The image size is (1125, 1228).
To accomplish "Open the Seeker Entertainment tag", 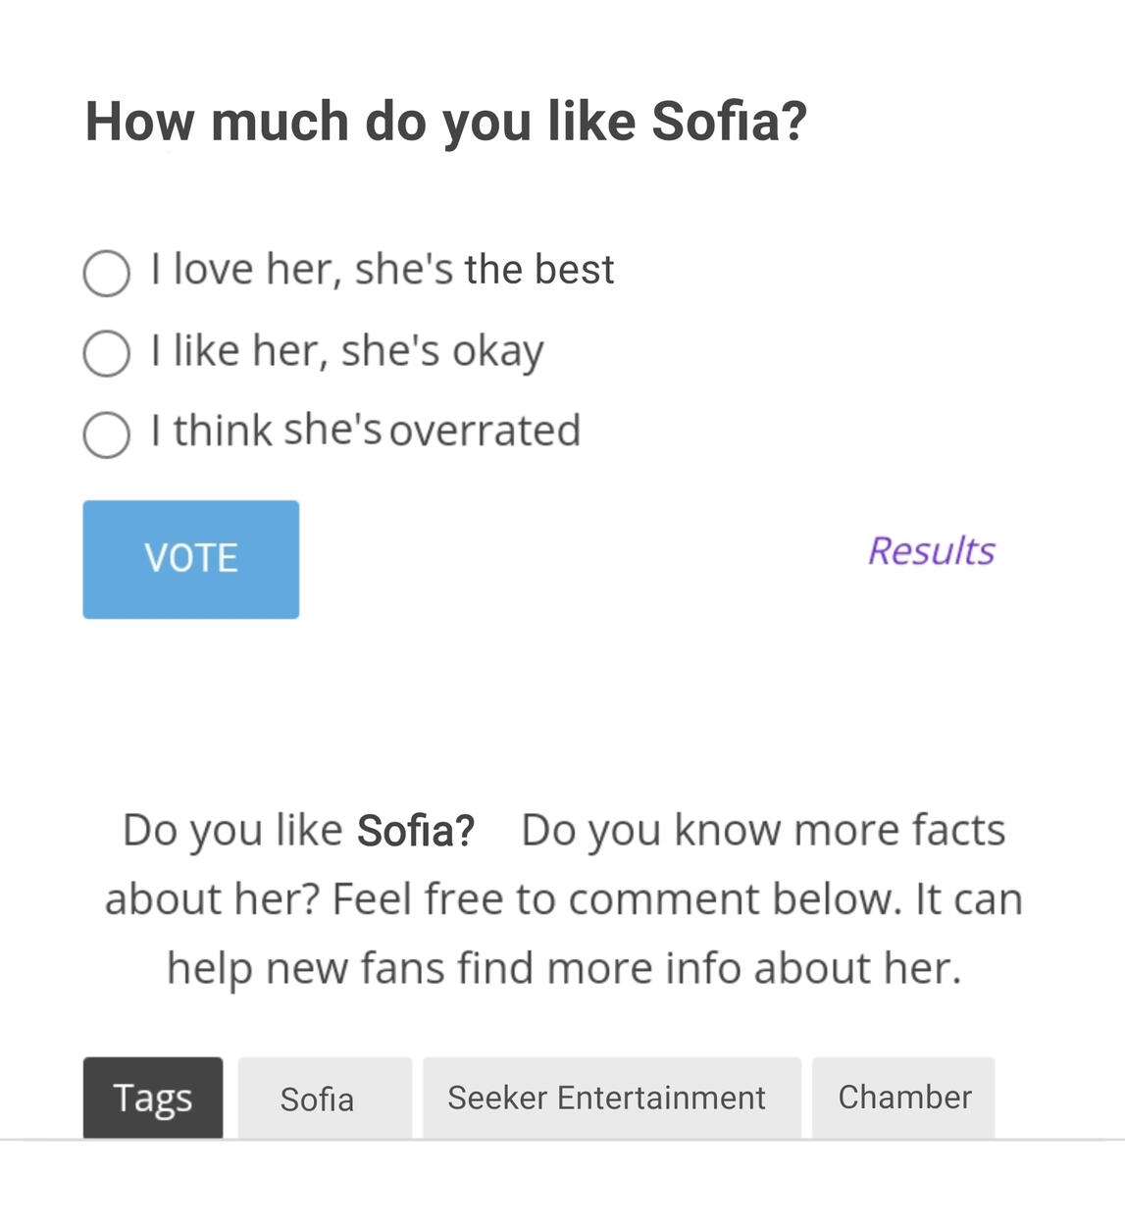I will point(606,1098).
